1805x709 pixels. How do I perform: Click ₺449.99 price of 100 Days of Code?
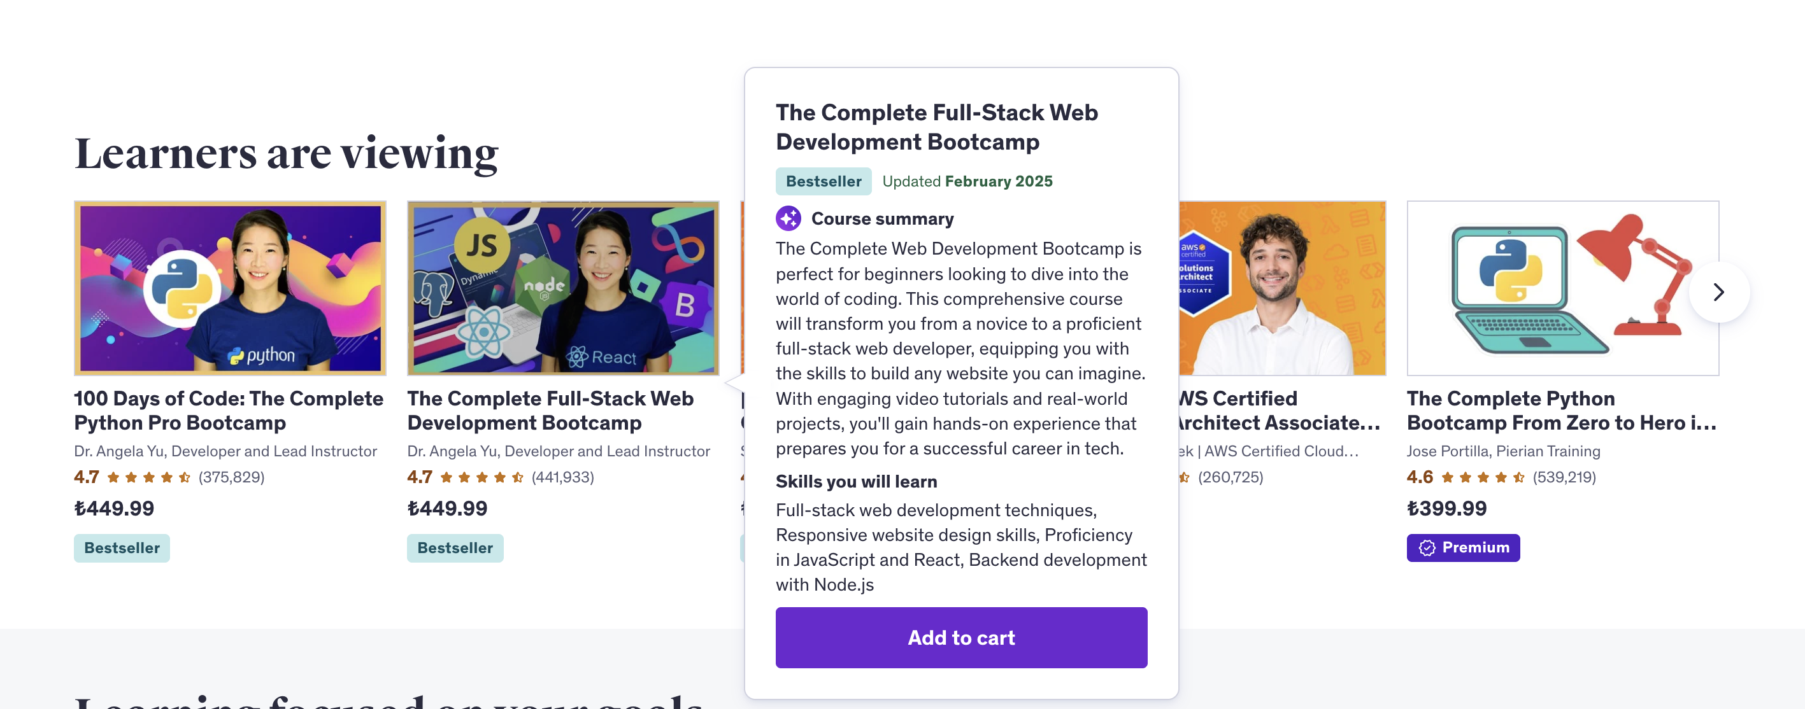[114, 508]
